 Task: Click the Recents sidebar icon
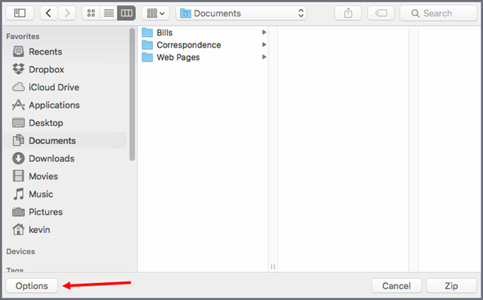click(x=19, y=51)
